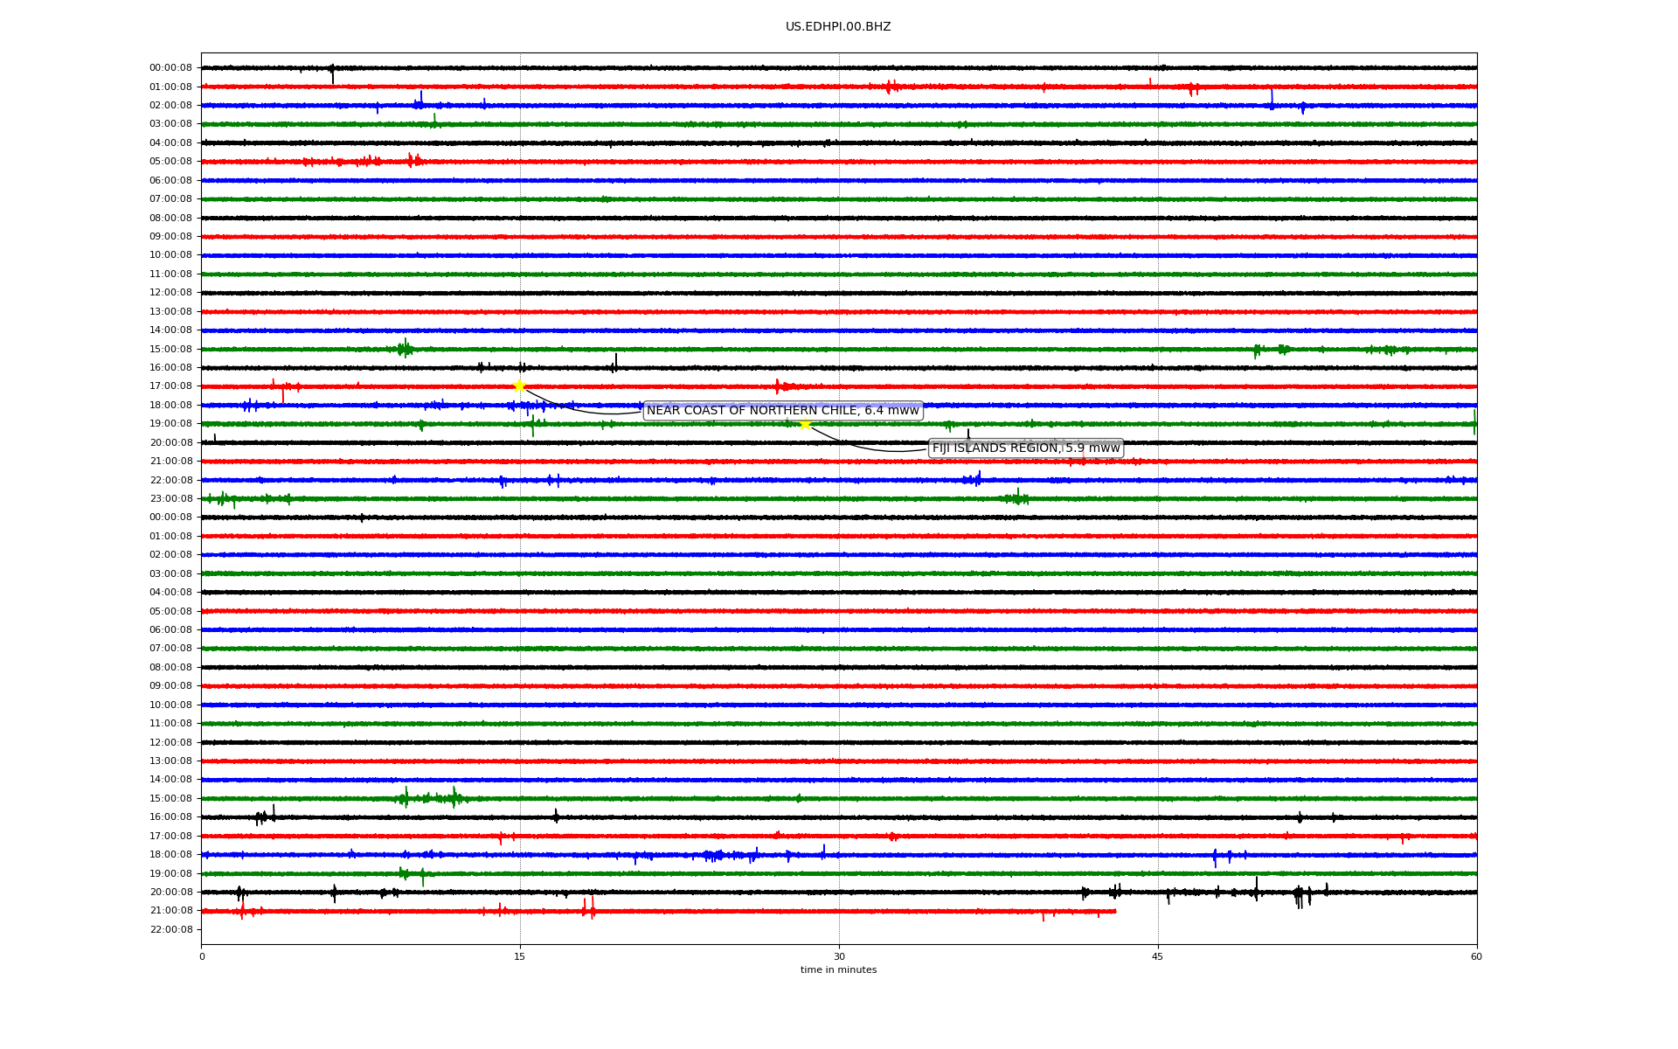This screenshot has width=1678, height=1049.
Task: Click the lowest 20:00:08 row time label
Action: [x=170, y=892]
